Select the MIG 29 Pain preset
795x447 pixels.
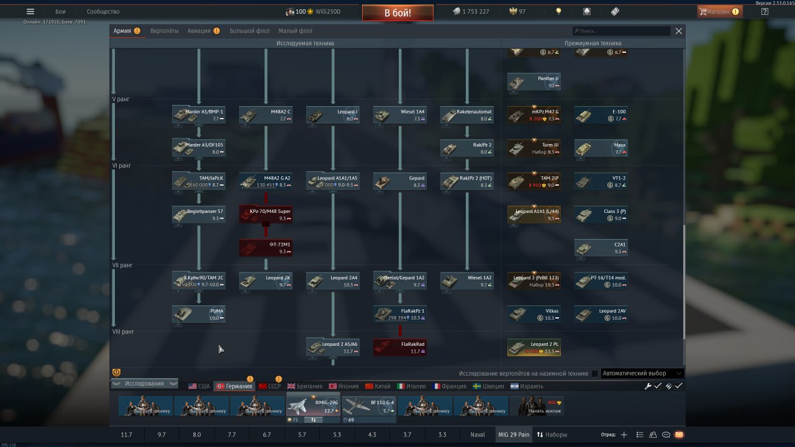(x=514, y=435)
